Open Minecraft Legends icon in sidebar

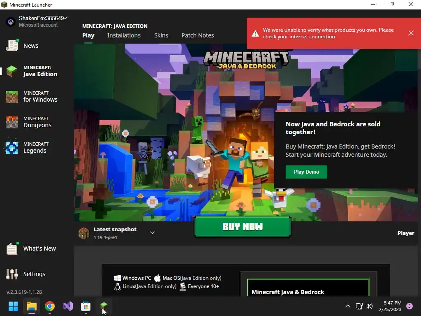tap(12, 148)
